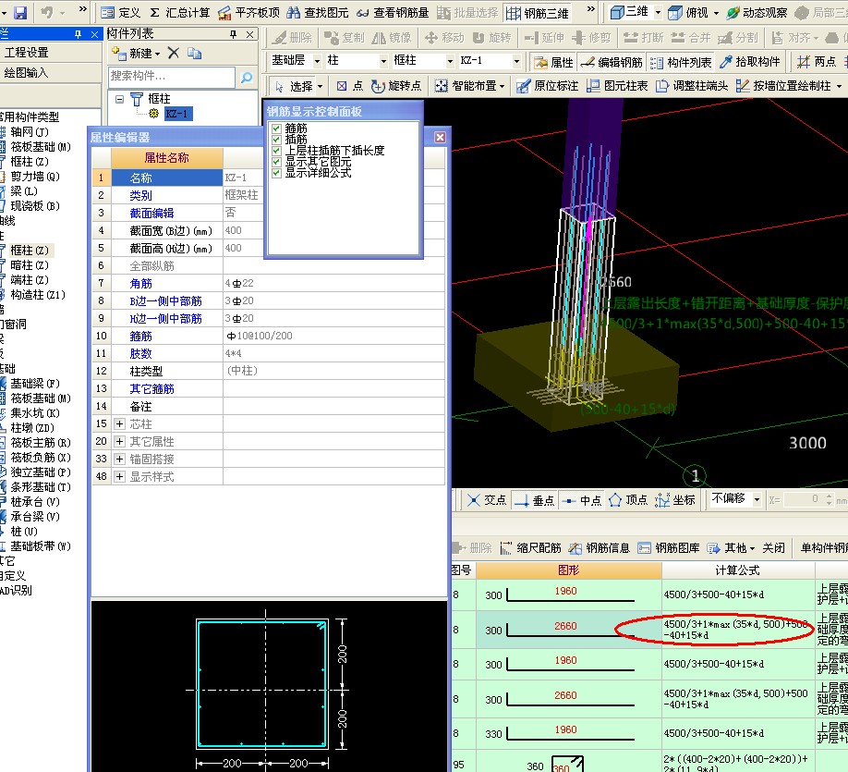Click 构件列表 toolbar button
This screenshot has width=848, height=772.
(681, 62)
